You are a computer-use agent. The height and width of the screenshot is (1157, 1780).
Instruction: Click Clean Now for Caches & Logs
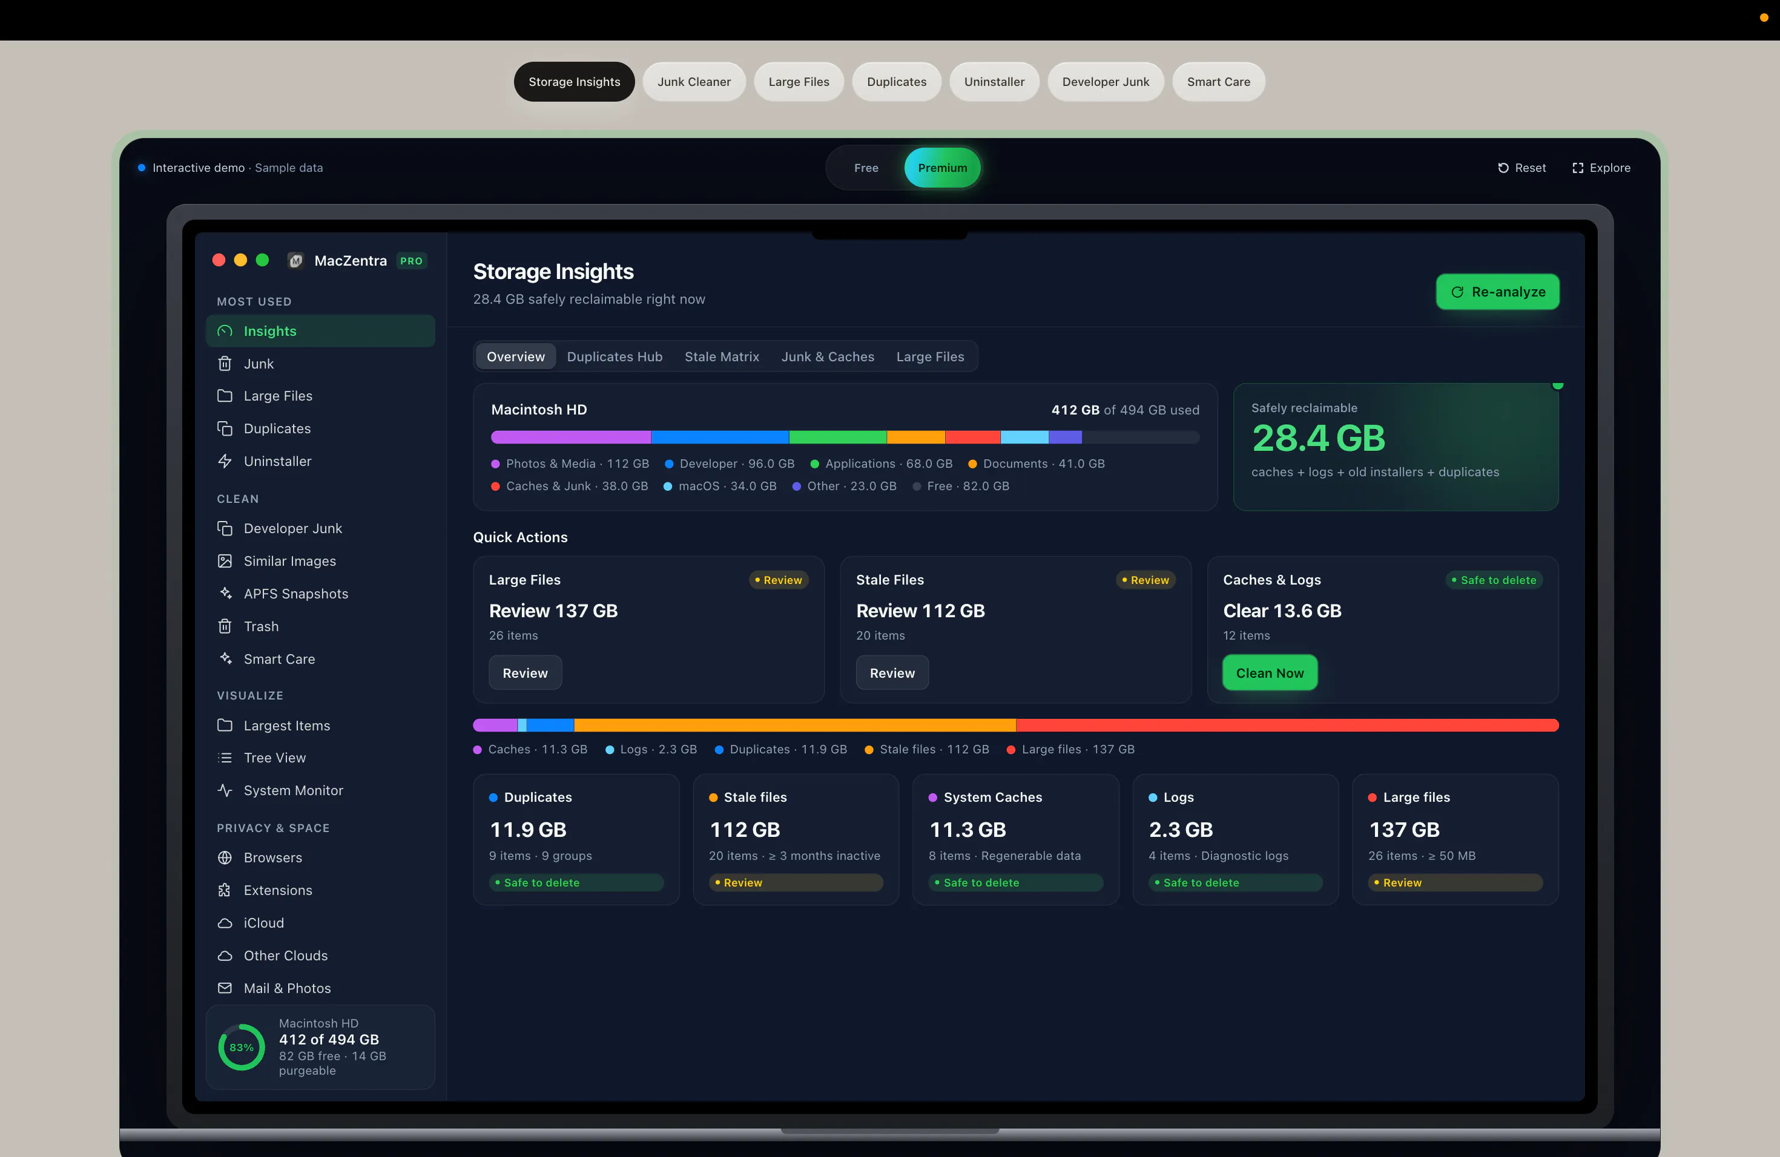tap(1270, 673)
